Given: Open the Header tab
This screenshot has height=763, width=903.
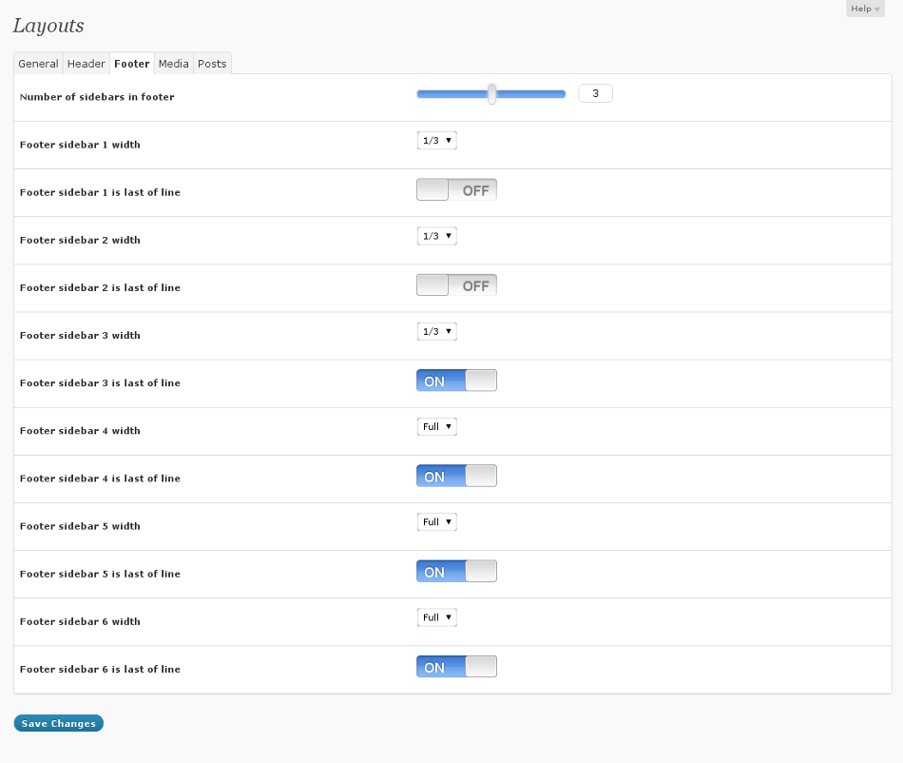Looking at the screenshot, I should [86, 64].
